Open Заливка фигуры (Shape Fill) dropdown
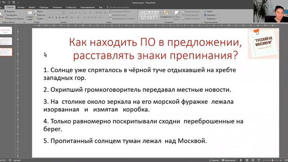 (191, 11)
